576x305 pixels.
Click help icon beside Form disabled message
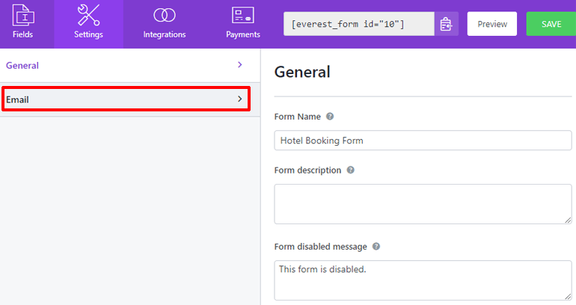coord(376,246)
